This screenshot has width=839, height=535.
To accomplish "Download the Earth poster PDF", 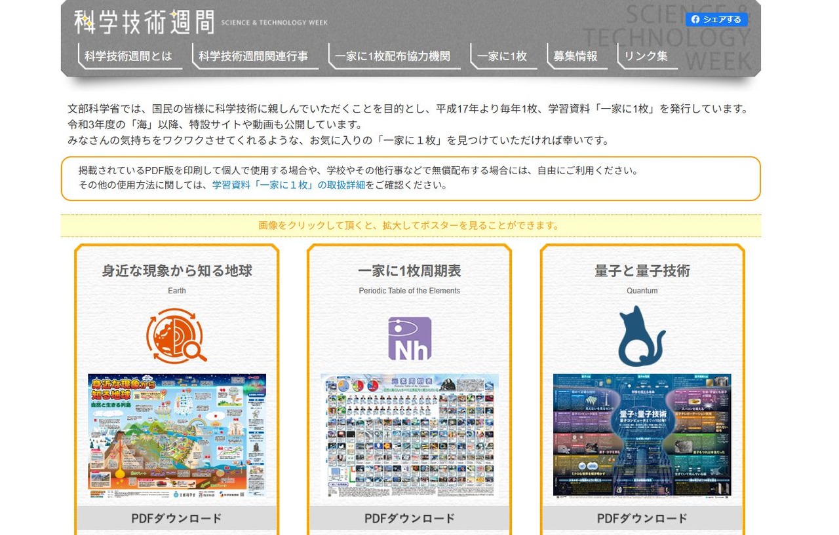I will pos(176,517).
